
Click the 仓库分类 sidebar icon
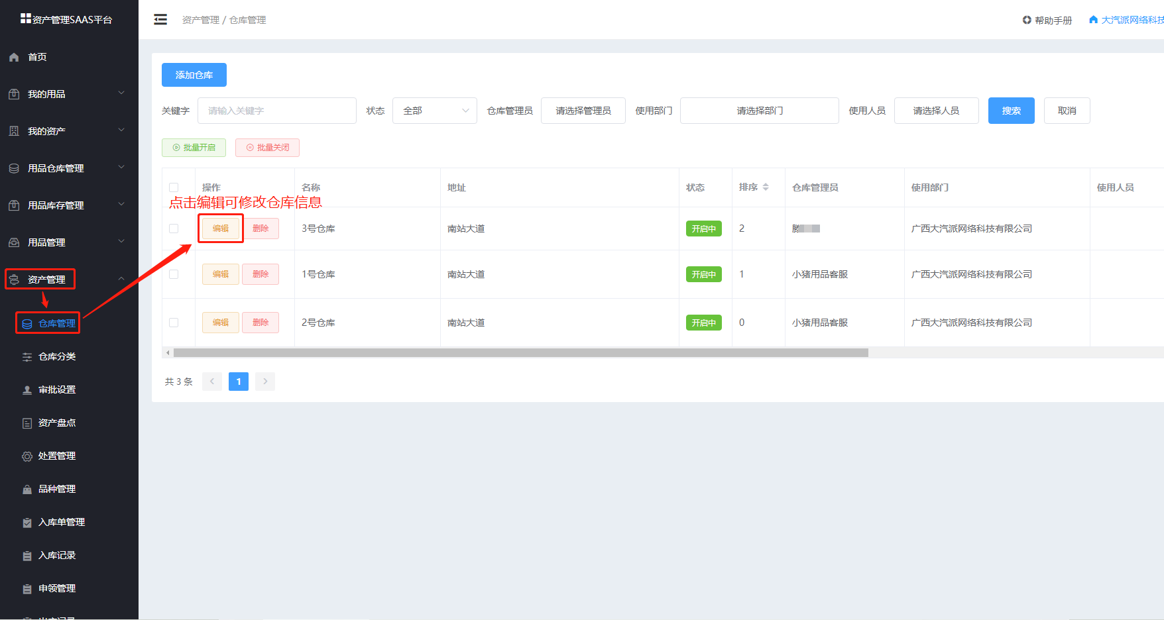click(x=27, y=357)
